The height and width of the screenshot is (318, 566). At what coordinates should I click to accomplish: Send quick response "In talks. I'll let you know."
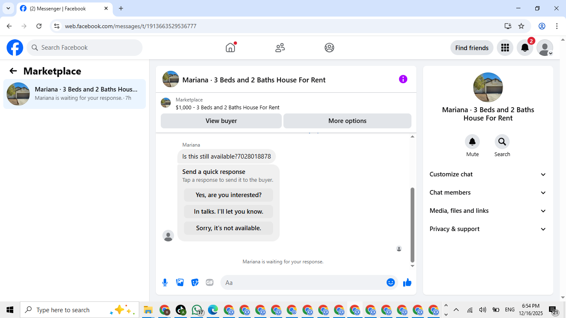pyautogui.click(x=229, y=212)
